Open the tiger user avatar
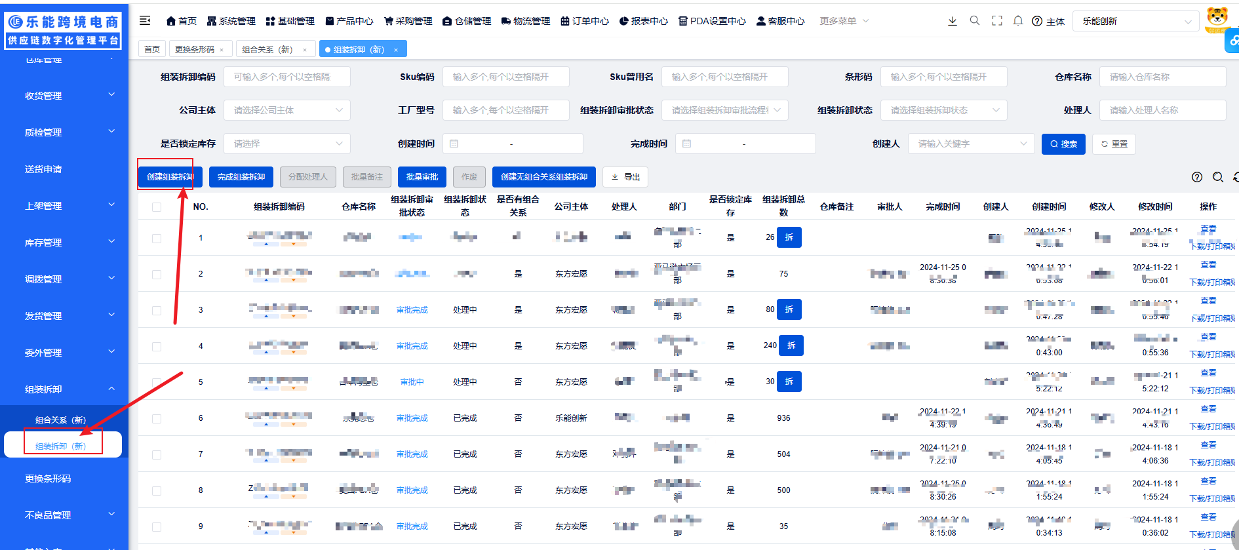Viewport: 1239px width, 550px height. 1217,19
